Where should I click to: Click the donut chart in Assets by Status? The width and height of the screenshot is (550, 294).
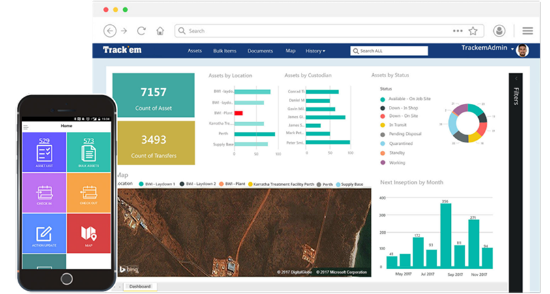[468, 123]
